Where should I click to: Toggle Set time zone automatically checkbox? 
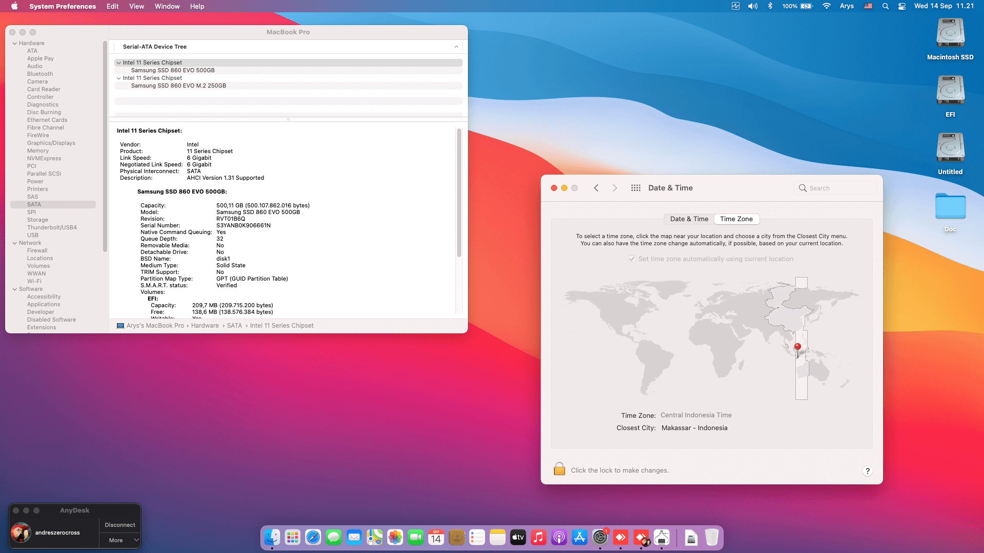632,259
